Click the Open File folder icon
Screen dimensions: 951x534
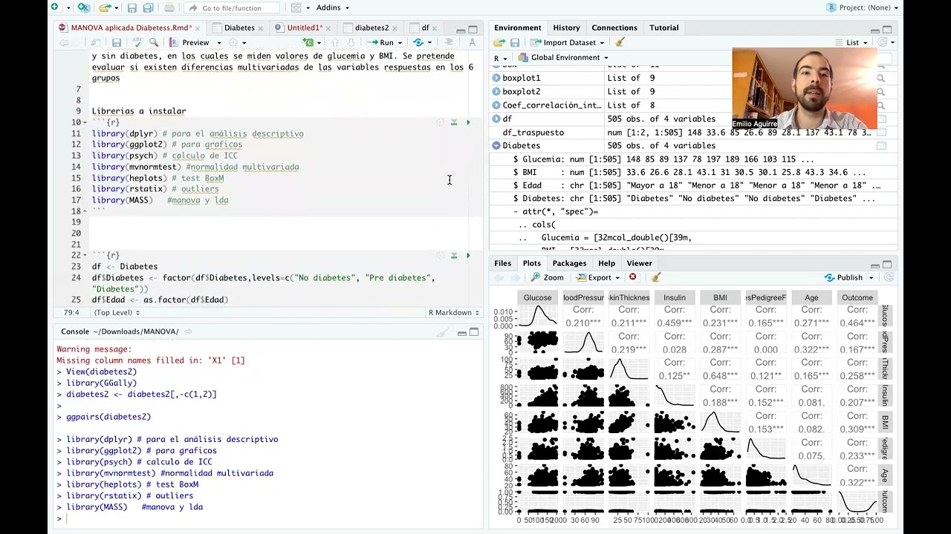coord(105,7)
